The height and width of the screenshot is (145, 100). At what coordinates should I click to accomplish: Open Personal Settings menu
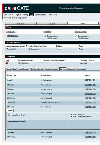click(41, 15)
